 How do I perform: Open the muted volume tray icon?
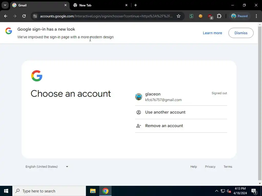(229, 191)
